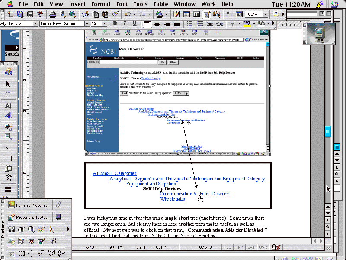Toggle OVR overtype mode
Image resolution: width=346 pixels, height=260 pixels.
pos(263,247)
